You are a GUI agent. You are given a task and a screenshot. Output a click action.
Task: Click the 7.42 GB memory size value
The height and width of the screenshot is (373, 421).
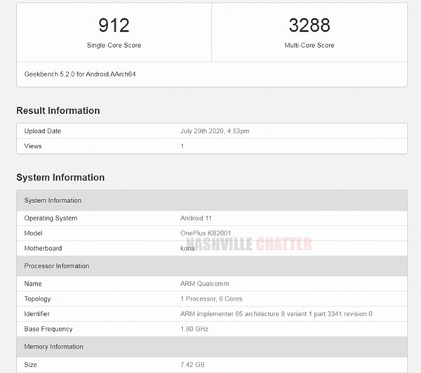194,365
